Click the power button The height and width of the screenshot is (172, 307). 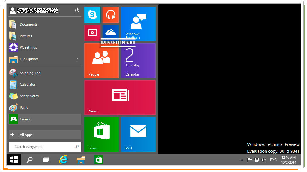(x=77, y=10)
